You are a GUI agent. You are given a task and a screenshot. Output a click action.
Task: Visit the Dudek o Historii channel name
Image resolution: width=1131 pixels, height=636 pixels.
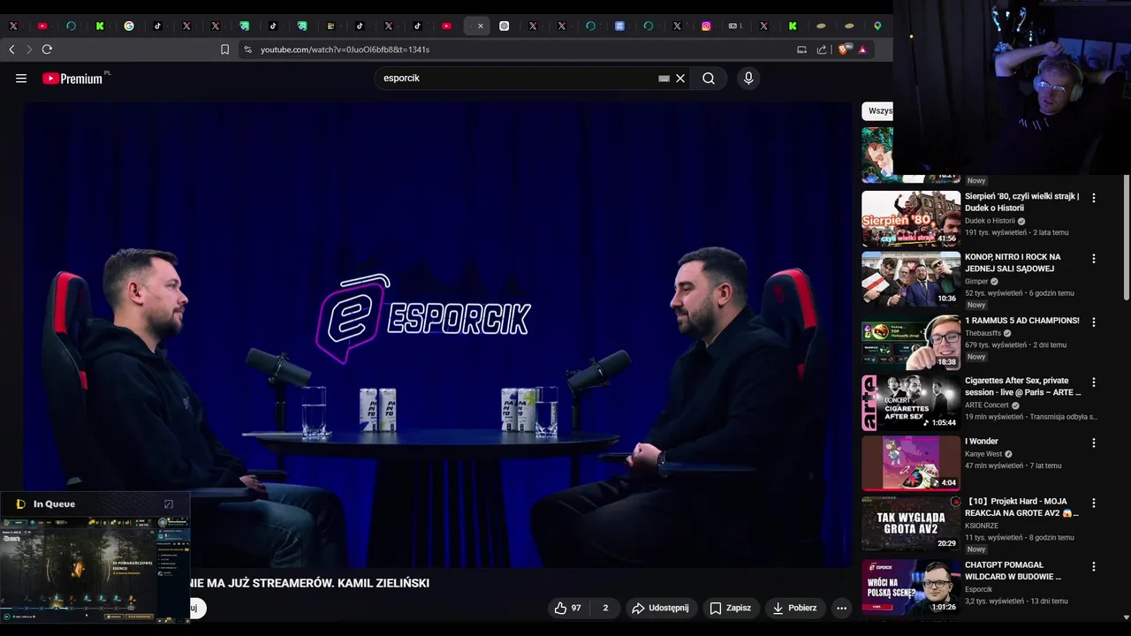coord(990,221)
